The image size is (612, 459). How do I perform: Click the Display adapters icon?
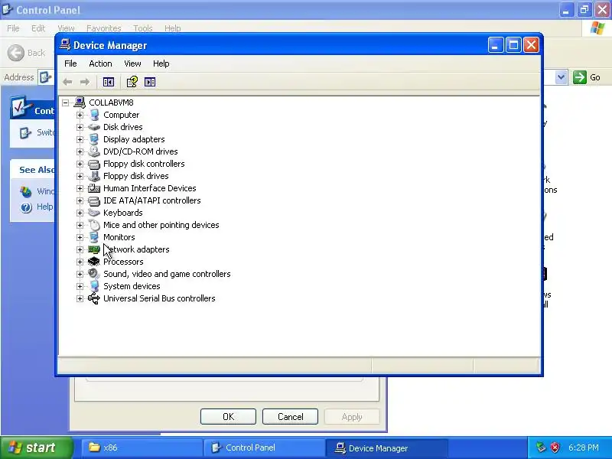coord(94,139)
